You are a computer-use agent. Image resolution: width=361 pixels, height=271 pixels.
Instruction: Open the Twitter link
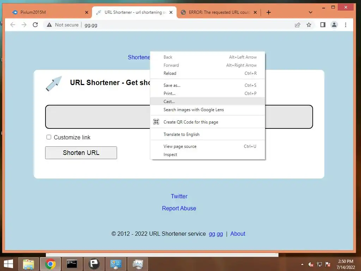pyautogui.click(x=179, y=196)
